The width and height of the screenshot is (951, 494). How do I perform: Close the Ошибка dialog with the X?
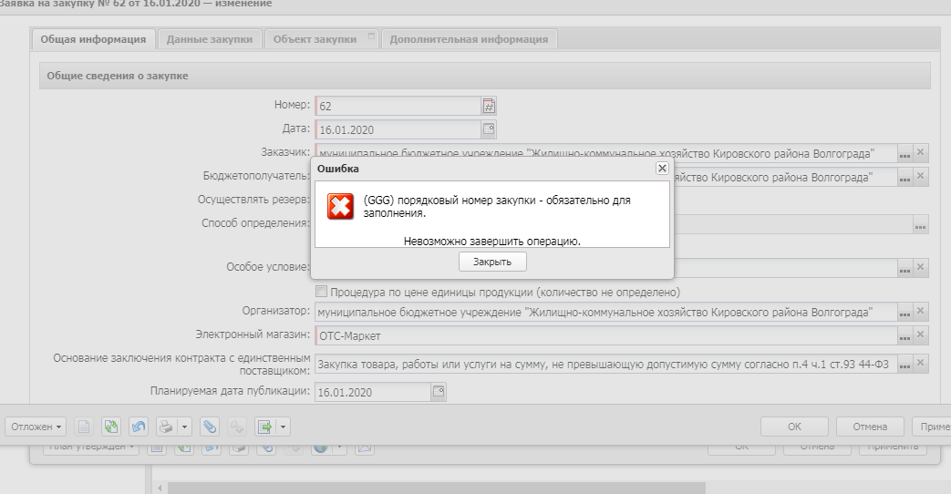[662, 169]
